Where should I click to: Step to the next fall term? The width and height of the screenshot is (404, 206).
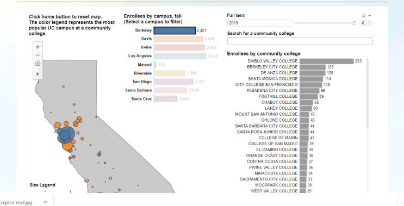369,23
